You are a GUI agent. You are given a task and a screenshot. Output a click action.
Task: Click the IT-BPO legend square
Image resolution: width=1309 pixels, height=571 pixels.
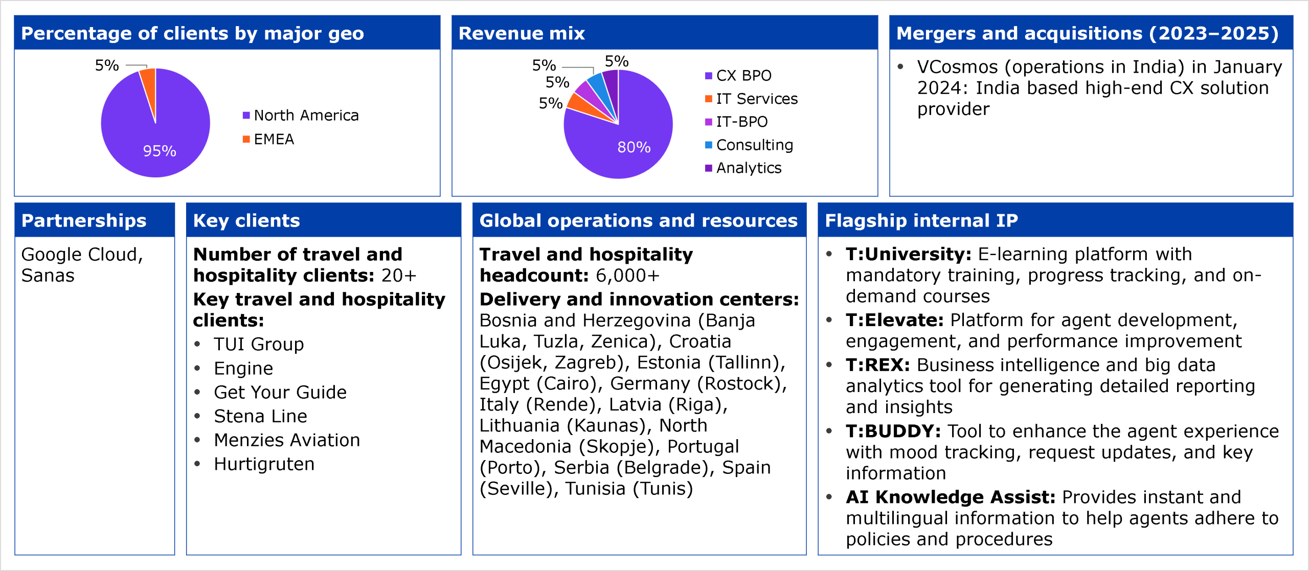(x=708, y=122)
